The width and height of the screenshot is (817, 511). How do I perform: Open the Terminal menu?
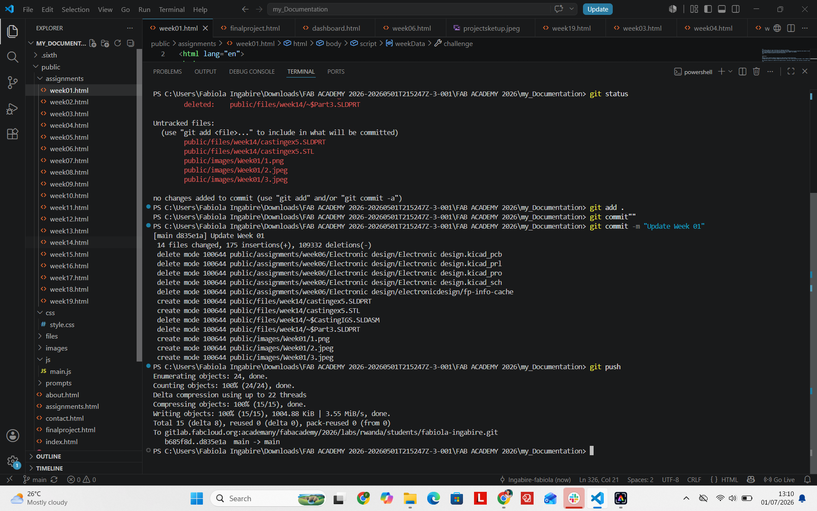pos(171,9)
